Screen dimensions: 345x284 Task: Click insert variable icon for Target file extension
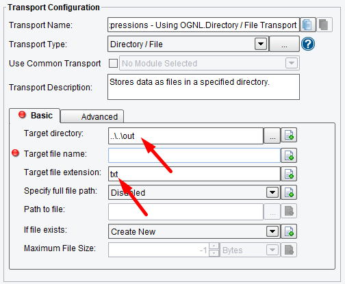tap(289, 174)
